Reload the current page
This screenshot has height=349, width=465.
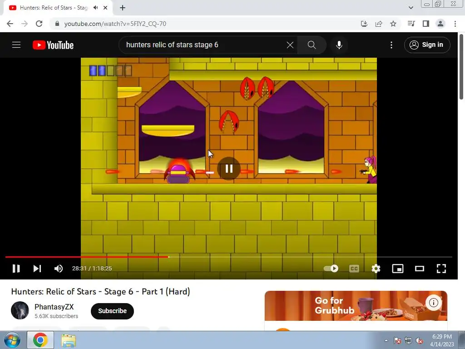coord(39,24)
